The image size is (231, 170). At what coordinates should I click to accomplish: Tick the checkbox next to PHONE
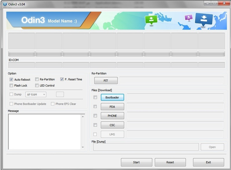click(x=95, y=116)
